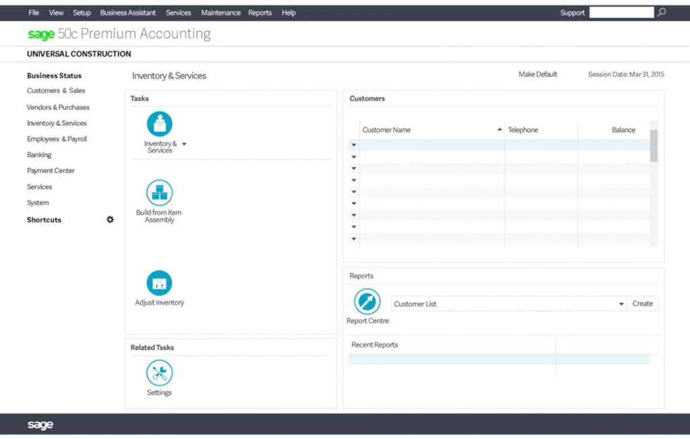Launch the Report Centre icon
The width and height of the screenshot is (690, 439).
367,301
